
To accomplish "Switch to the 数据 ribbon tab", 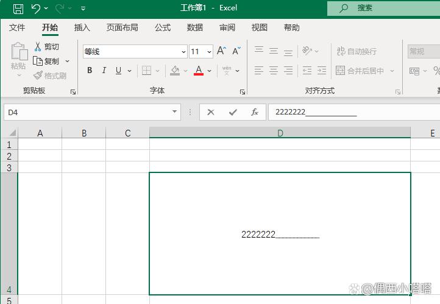I will [x=195, y=27].
